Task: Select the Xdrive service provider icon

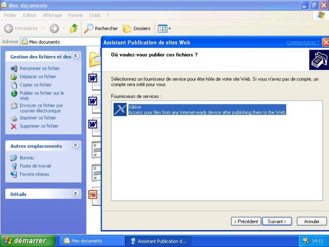Action: pos(120,109)
